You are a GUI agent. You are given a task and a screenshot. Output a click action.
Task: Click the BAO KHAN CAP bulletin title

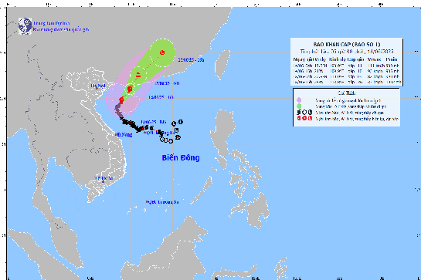347,45
